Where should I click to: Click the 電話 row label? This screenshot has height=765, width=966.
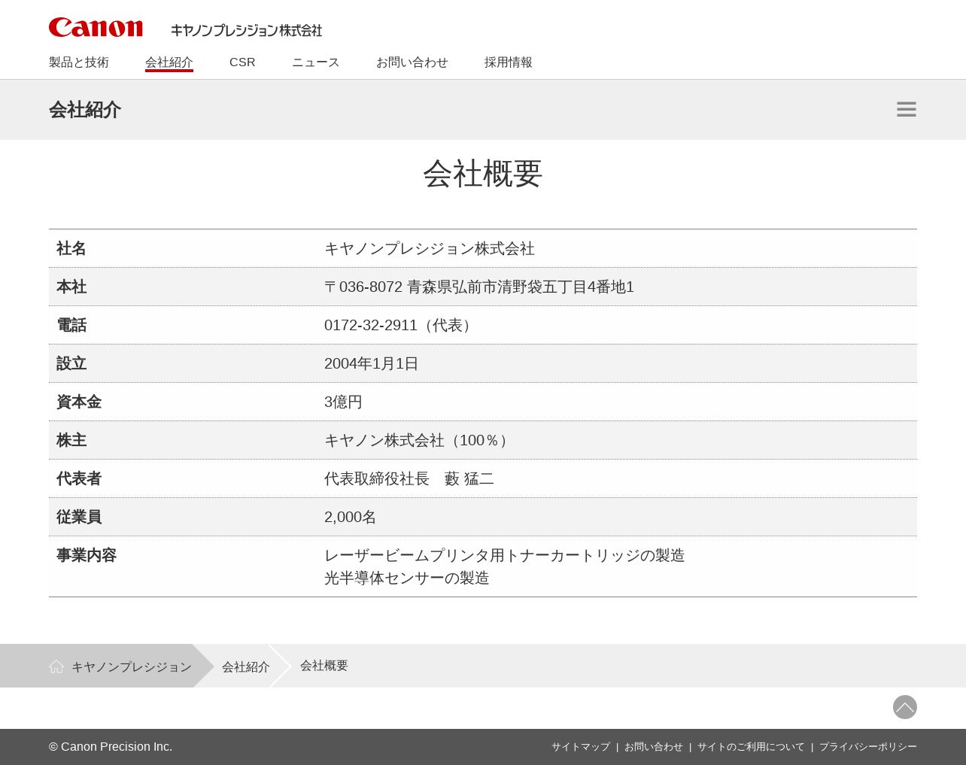[x=71, y=325]
